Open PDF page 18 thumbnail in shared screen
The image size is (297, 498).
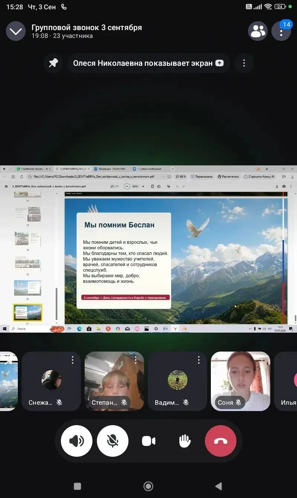pyautogui.click(x=28, y=239)
